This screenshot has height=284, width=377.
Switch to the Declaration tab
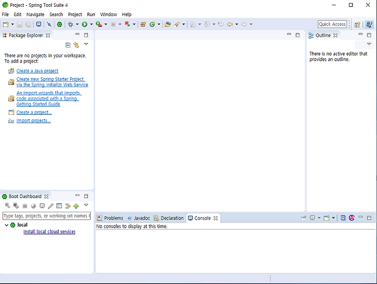pyautogui.click(x=169, y=218)
